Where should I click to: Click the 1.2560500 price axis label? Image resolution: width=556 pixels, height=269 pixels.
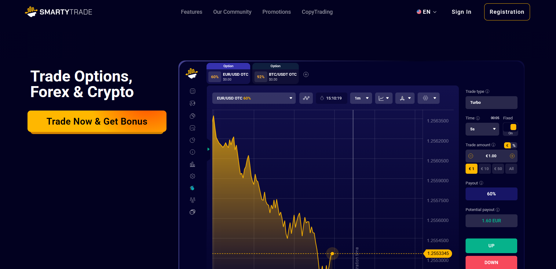[438, 161]
